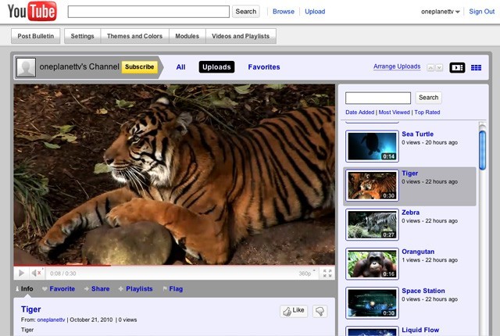Click the Zebra title link
The image size is (500, 336).
[410, 213]
